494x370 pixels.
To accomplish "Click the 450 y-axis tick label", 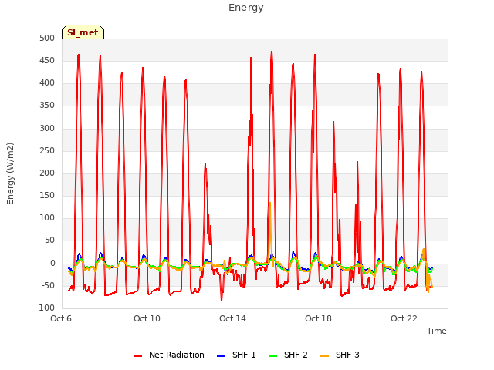I will [x=47, y=60].
